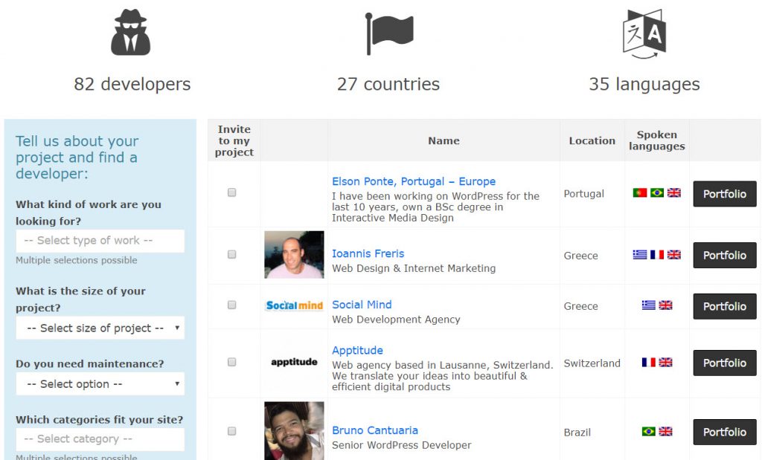Click the Brazil flag in Bruno Cantuaria row

[648, 432]
